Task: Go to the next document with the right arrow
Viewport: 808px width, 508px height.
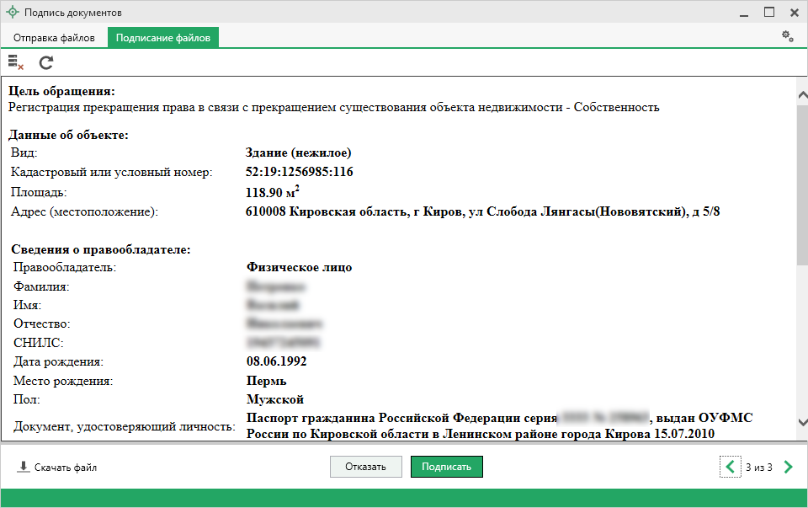Action: pyautogui.click(x=788, y=467)
